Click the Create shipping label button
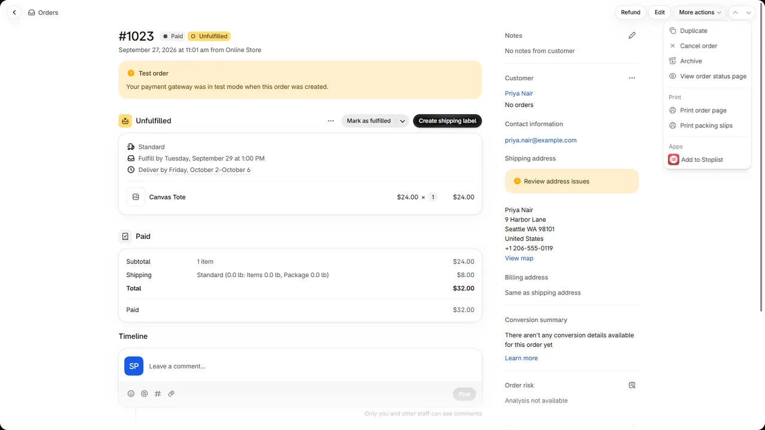The width and height of the screenshot is (765, 430). tap(447, 121)
